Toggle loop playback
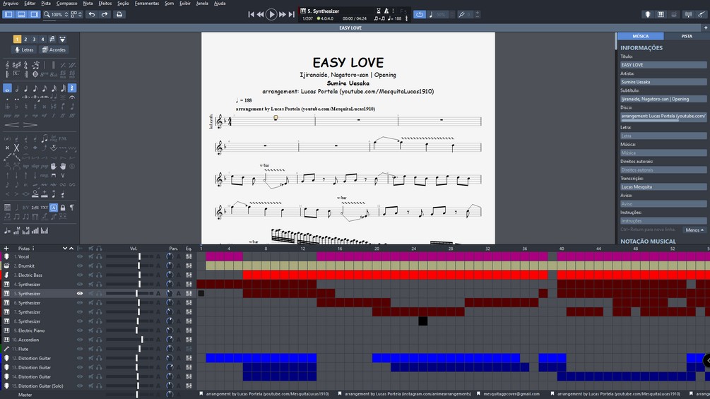The width and height of the screenshot is (710, 399). (x=420, y=14)
